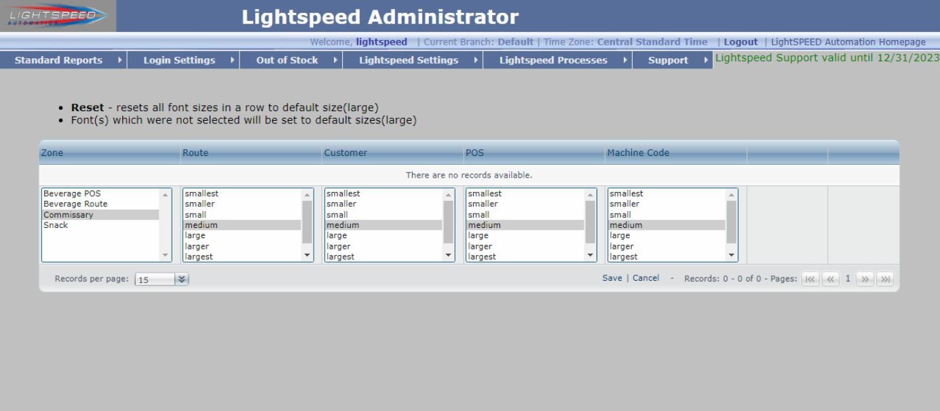The height and width of the screenshot is (411, 940).
Task: Click the POS column header
Action: 533,153
